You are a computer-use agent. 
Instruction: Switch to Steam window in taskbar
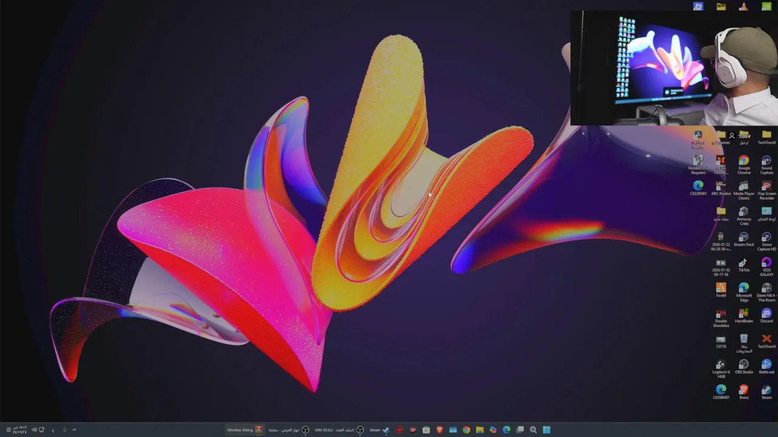[380, 430]
